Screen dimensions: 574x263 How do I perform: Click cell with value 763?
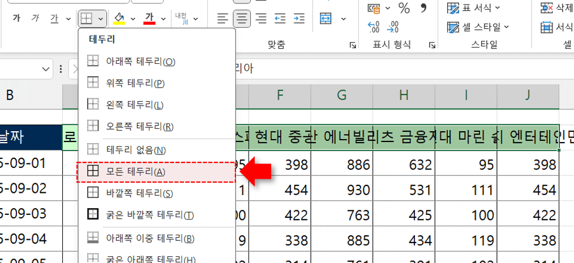pyautogui.click(x=342, y=214)
